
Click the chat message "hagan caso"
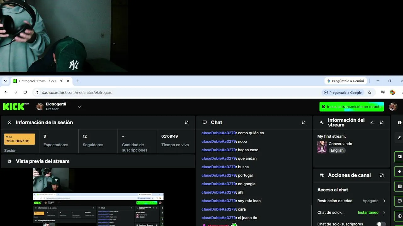(248, 150)
